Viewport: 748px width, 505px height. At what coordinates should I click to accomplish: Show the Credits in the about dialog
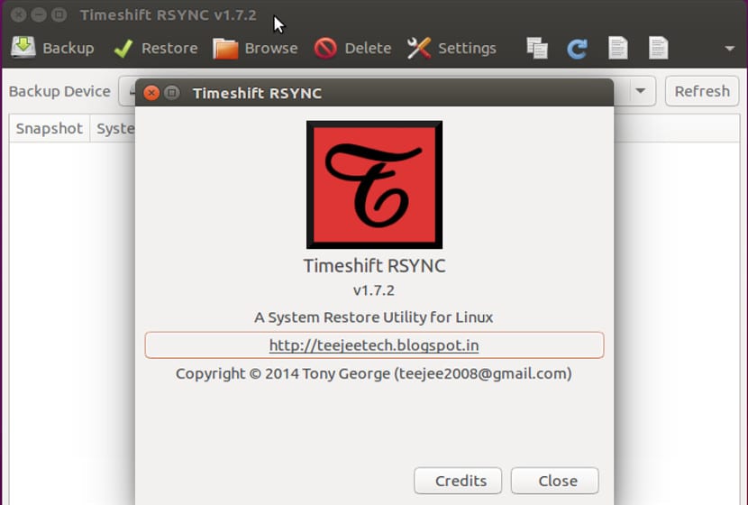[461, 481]
